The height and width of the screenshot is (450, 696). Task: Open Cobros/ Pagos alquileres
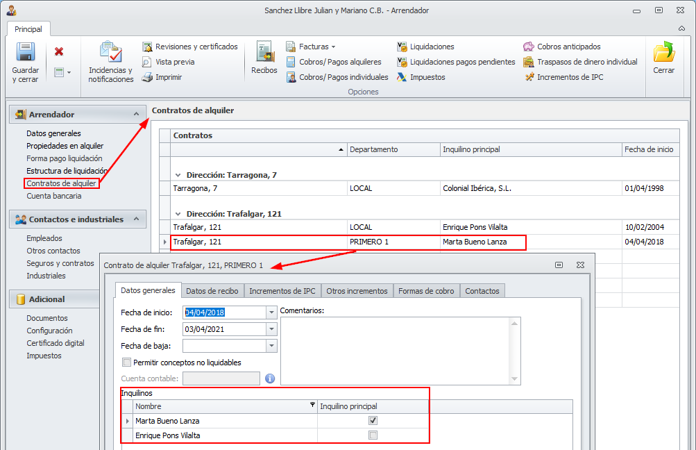point(334,62)
